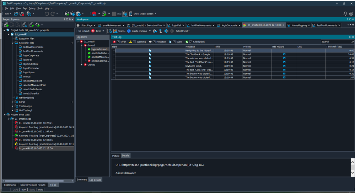Click the blue back arrow in log toolbar
Screen dimensions: 355x193
coord(166,31)
